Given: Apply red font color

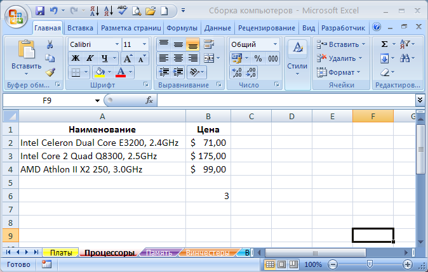Looking at the screenshot, I should tap(121, 72).
